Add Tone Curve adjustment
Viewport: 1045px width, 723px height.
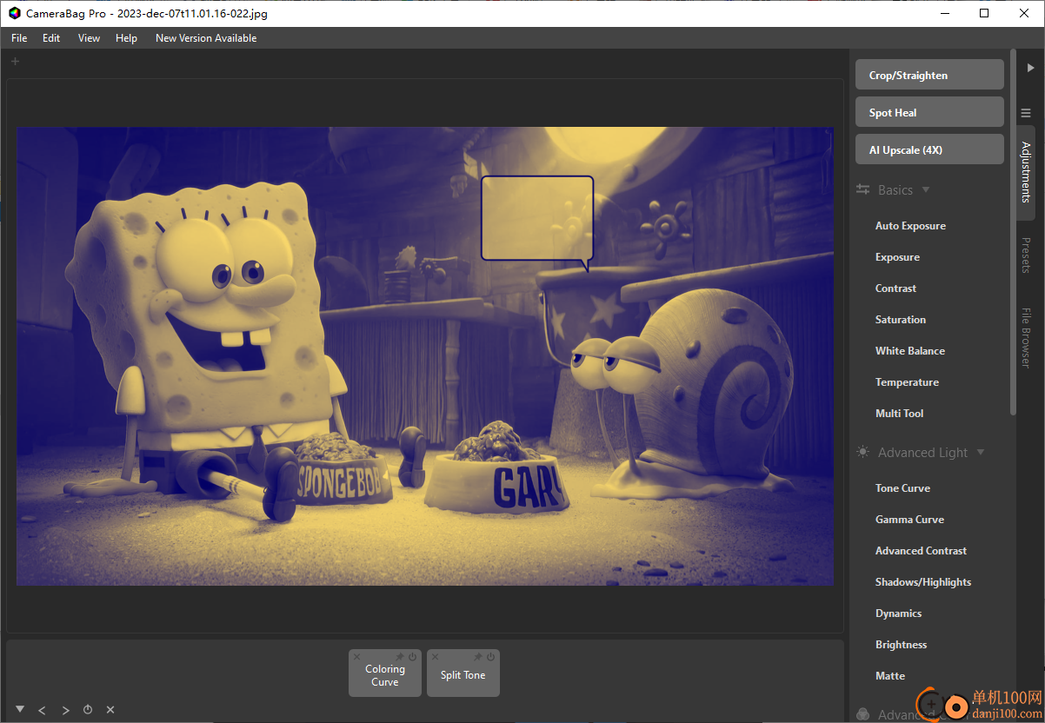pos(902,488)
